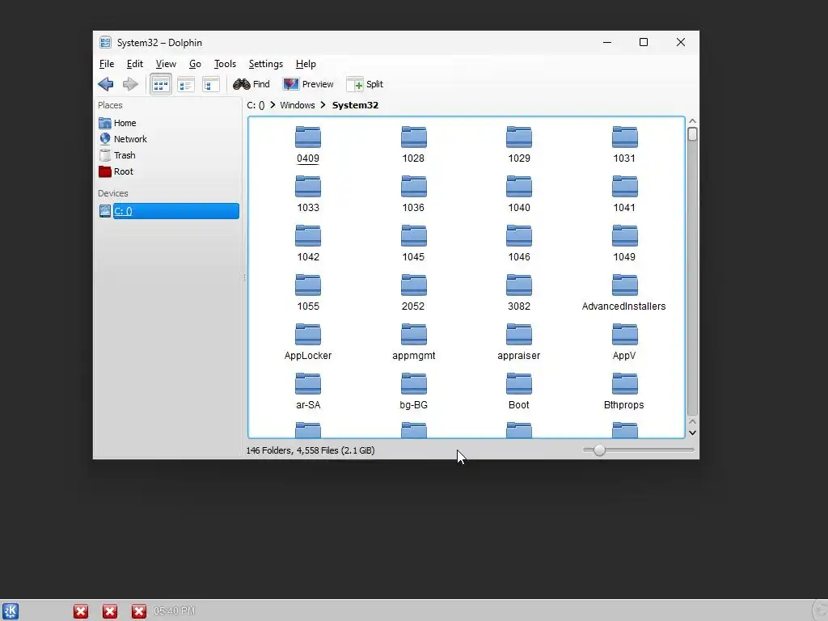Image resolution: width=828 pixels, height=621 pixels.
Task: Switch to Compact view mode
Action: [185, 84]
